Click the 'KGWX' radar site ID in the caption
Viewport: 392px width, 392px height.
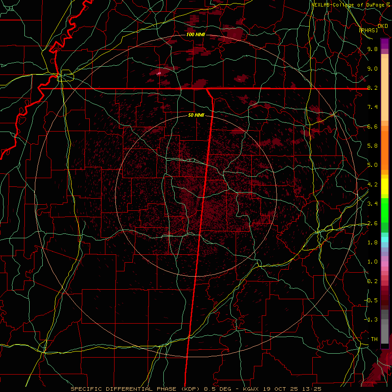click(250, 389)
